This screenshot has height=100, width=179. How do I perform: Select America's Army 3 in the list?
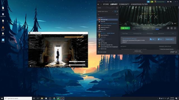click(107, 27)
